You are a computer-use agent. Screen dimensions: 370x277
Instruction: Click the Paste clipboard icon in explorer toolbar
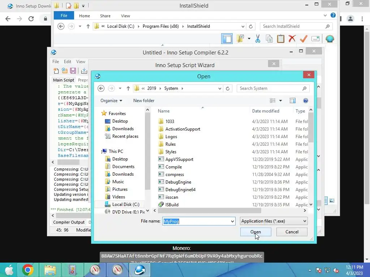(x=280, y=39)
